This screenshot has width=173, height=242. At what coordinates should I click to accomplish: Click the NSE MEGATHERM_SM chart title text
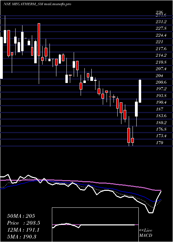coord(37,4)
